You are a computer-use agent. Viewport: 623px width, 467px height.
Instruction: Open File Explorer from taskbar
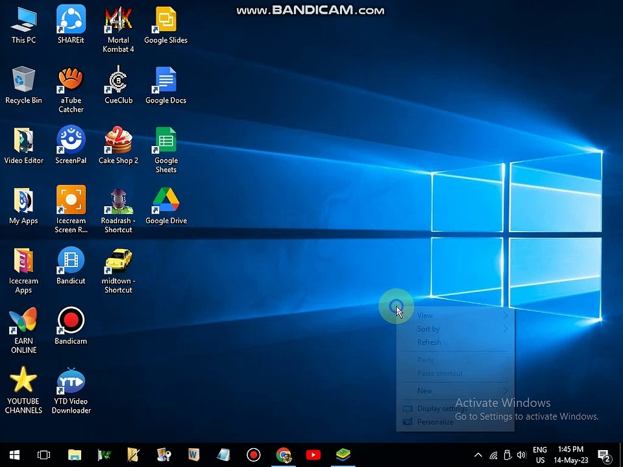tap(74, 455)
